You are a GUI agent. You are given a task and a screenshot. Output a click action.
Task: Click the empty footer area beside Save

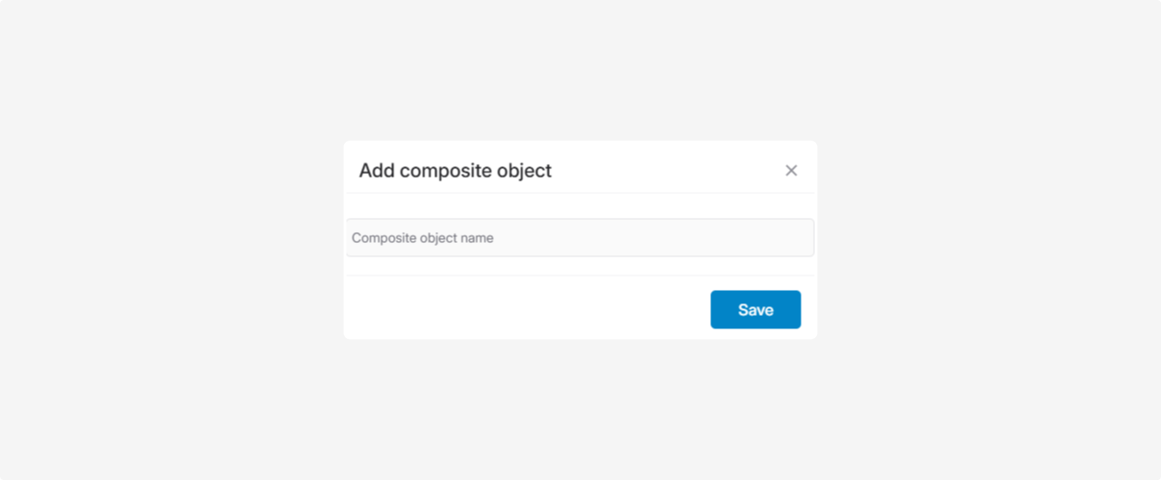[519, 309]
